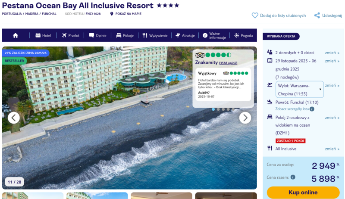Expand zmień for room type

tap(332, 118)
